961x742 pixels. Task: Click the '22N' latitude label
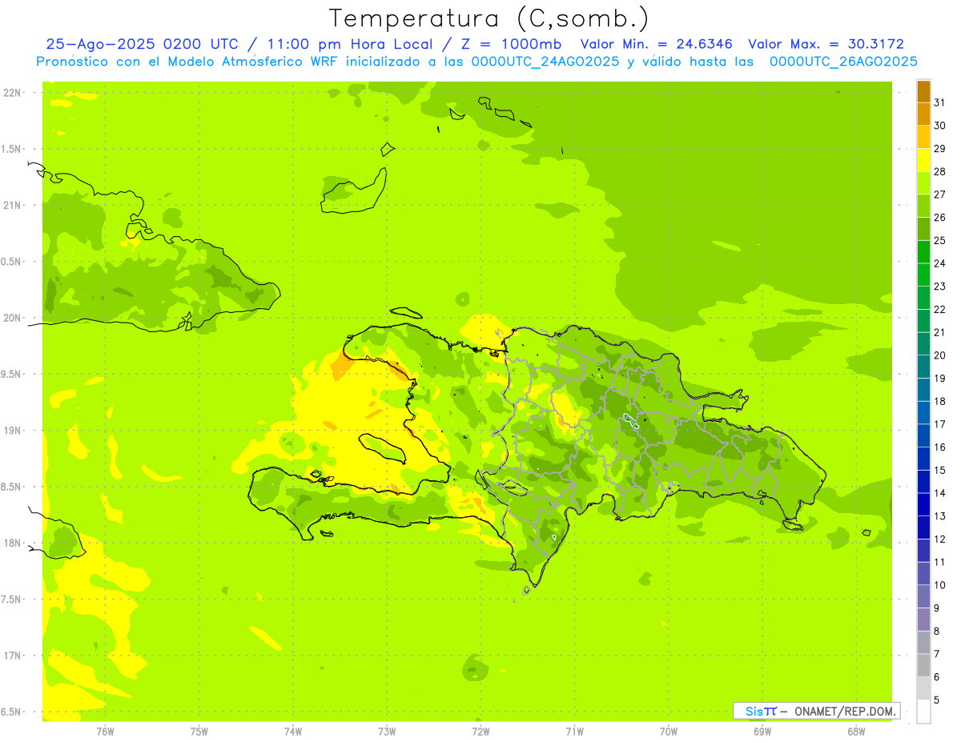coord(11,92)
